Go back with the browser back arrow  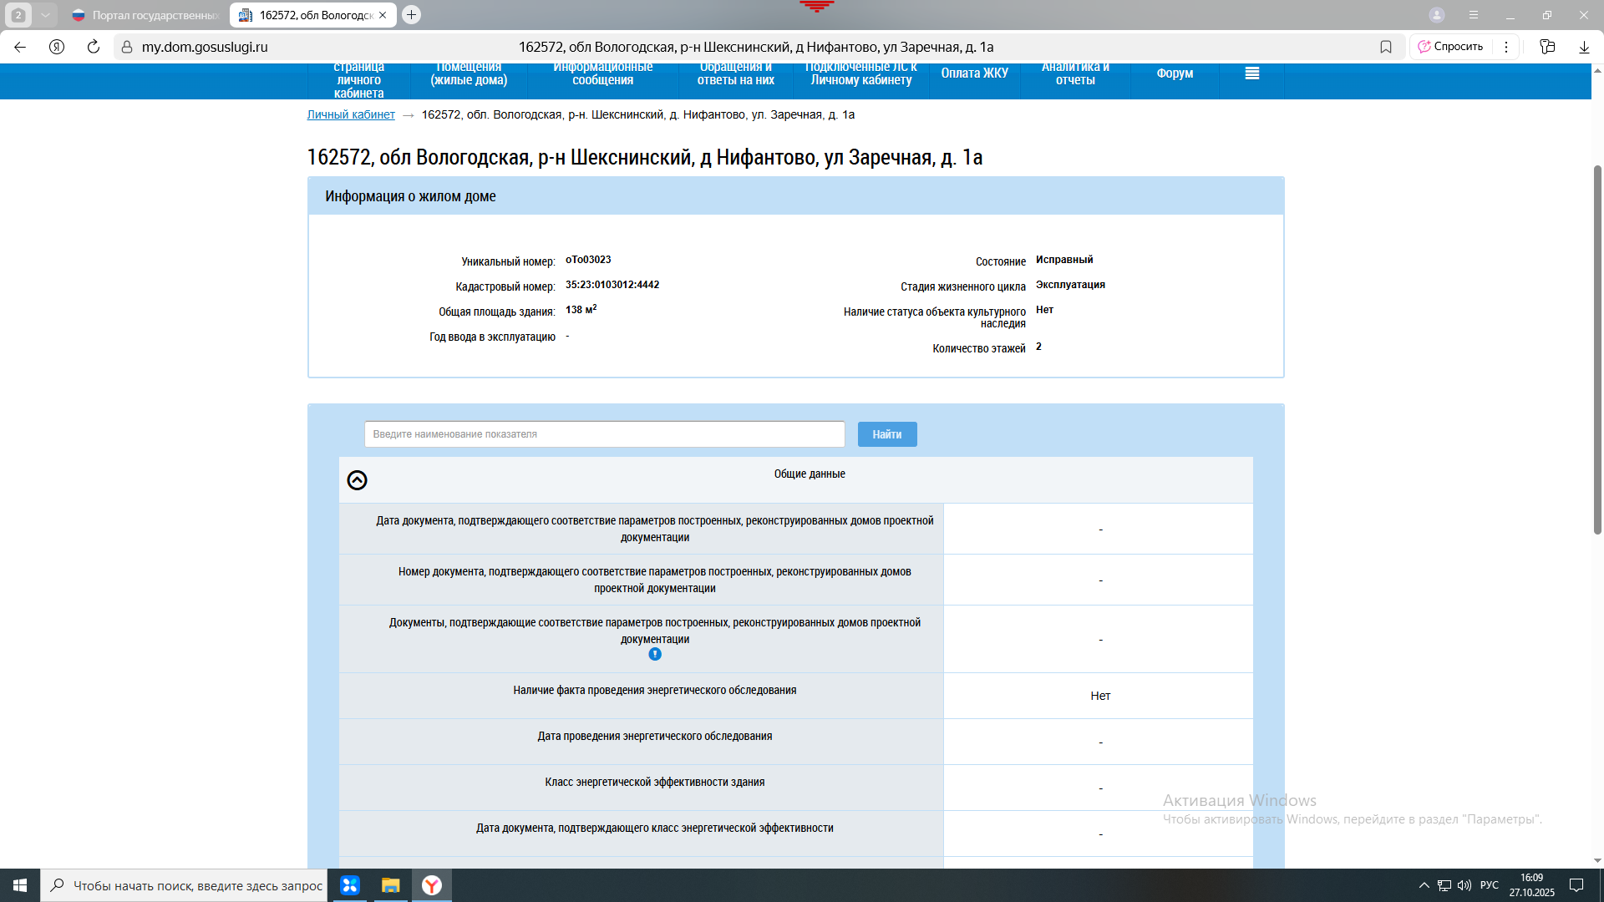coord(20,47)
